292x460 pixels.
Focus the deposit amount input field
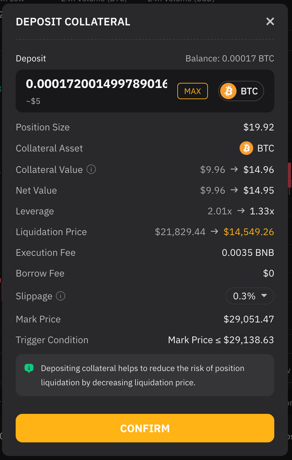96,84
